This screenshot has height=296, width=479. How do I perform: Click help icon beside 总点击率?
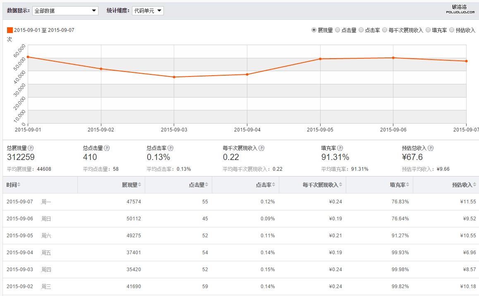pyautogui.click(x=170, y=148)
